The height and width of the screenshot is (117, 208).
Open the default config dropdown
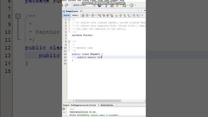tap(84, 5)
